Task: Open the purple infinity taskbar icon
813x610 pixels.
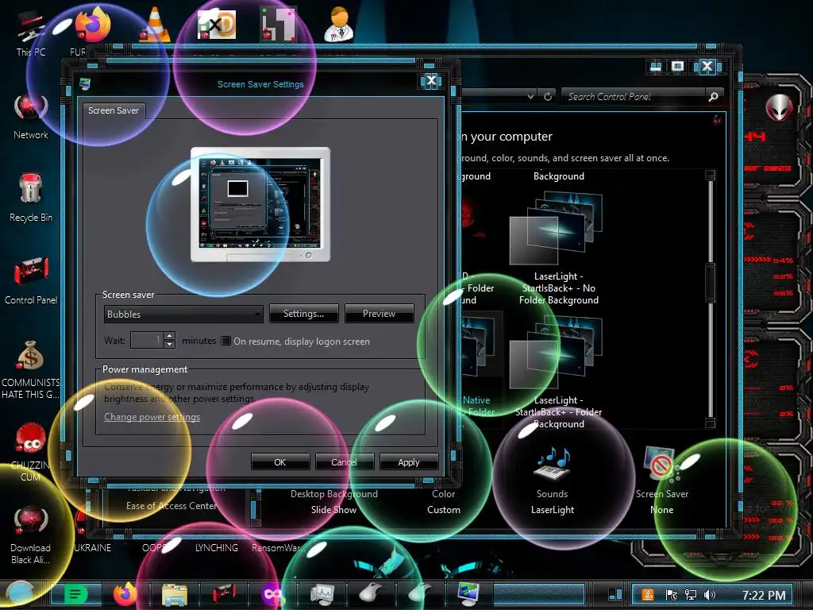Action: (x=272, y=594)
